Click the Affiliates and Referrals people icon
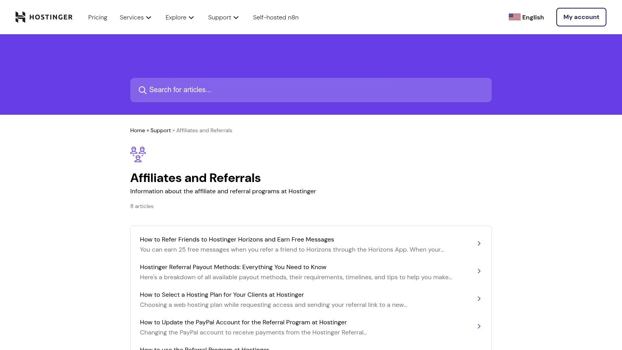Image resolution: width=622 pixels, height=350 pixels. (x=138, y=154)
